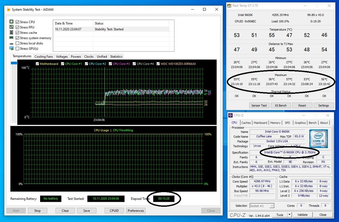
Task: Click the Stress cache icon
Action: pyautogui.click(x=12, y=32)
